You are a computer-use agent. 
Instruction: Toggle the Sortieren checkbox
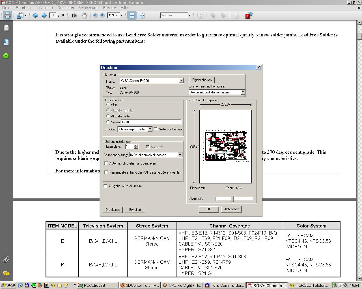pos(148,147)
